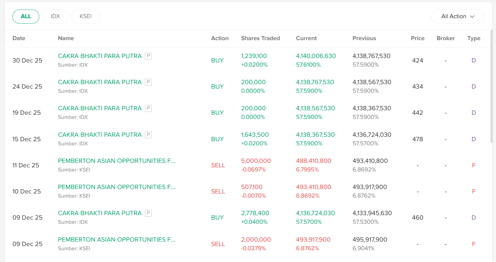The width and height of the screenshot is (496, 262).
Task: Switch to the IDX source tab
Action: pos(55,17)
